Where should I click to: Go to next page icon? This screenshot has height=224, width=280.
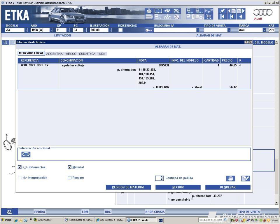[241, 11]
